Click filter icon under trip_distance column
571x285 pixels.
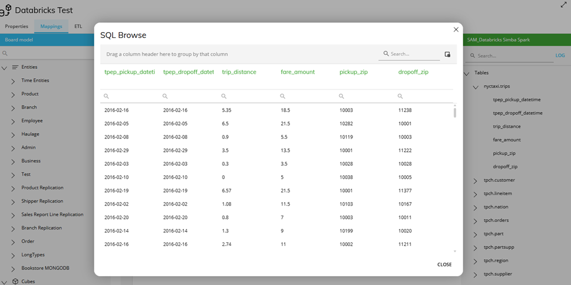click(224, 96)
